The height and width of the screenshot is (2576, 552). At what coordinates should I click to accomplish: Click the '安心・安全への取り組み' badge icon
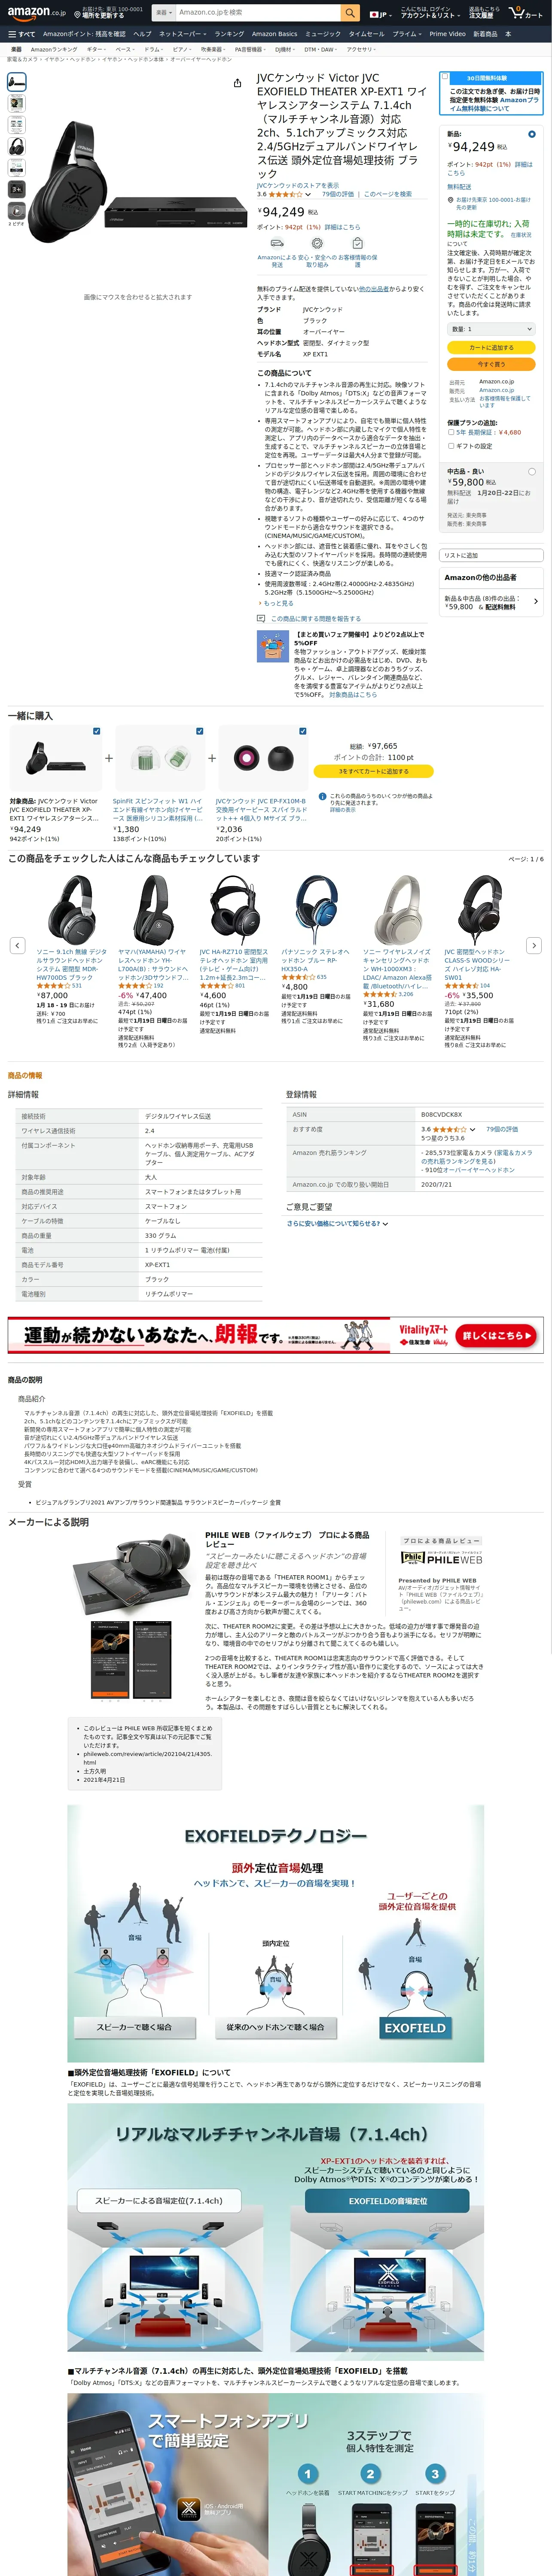coord(317,243)
